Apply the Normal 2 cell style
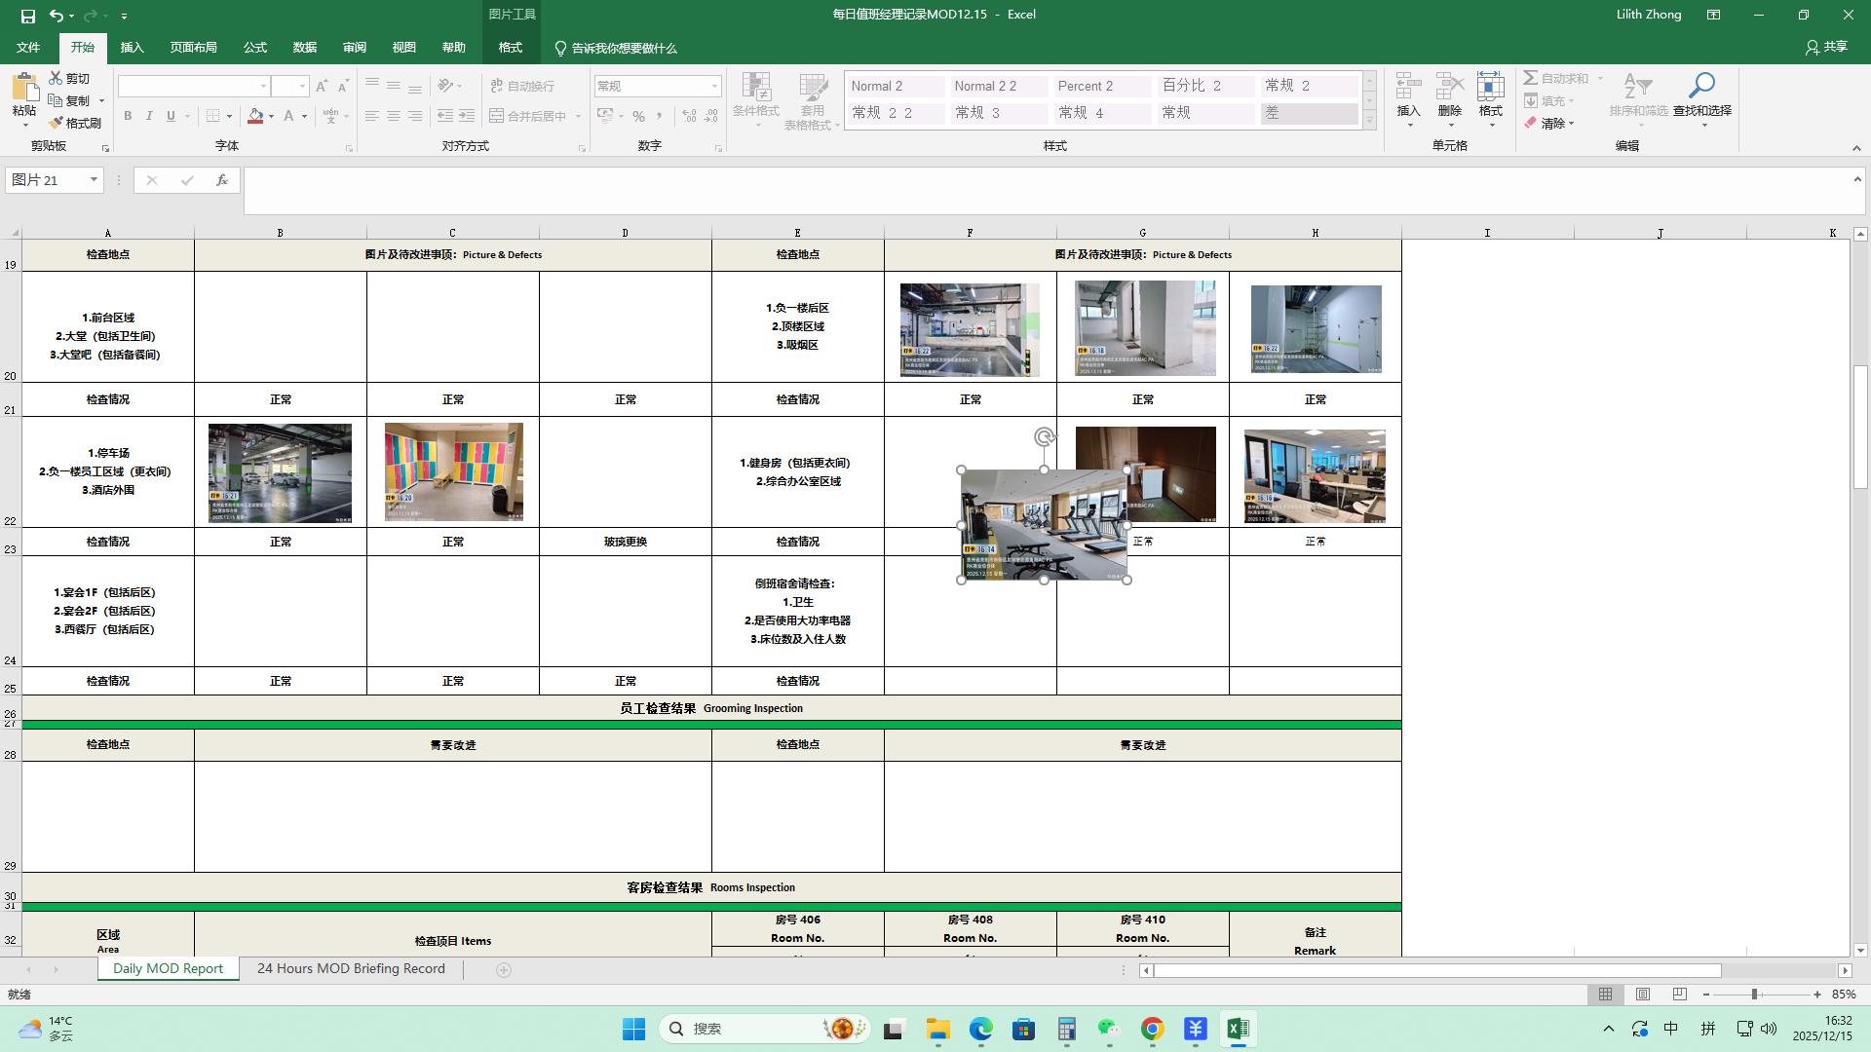Screen dimensions: 1871x1052 coord(895,86)
